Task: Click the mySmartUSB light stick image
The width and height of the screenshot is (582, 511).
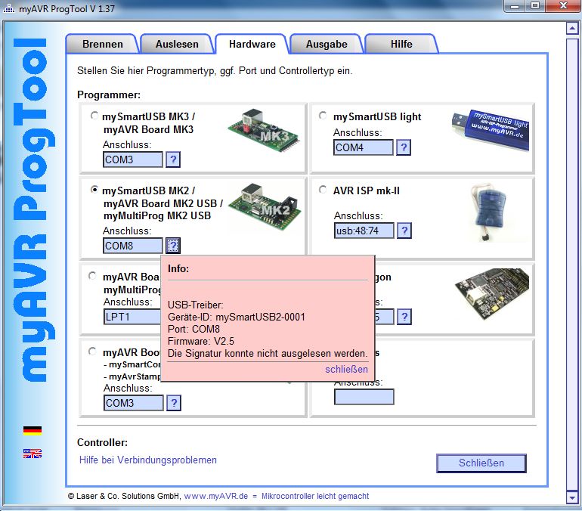Action: [491, 130]
